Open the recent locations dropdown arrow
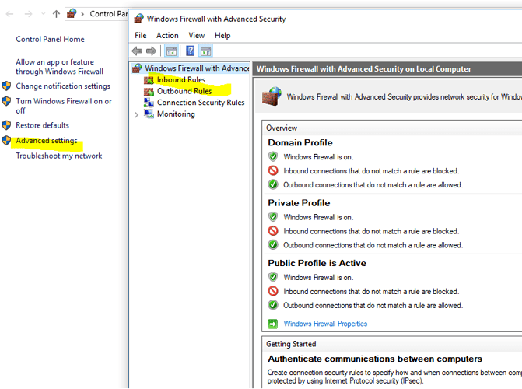 click(x=43, y=14)
